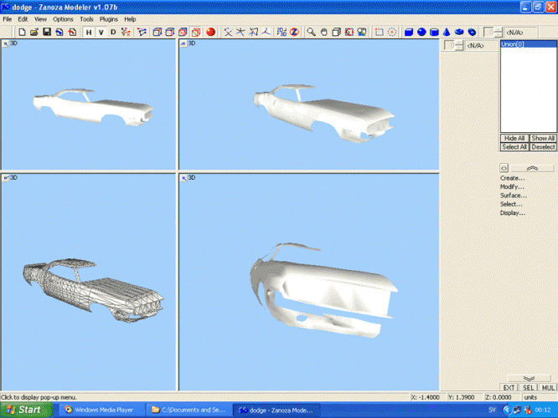Select the Pan hand tool
The height and width of the screenshot is (418, 558).
(323, 32)
